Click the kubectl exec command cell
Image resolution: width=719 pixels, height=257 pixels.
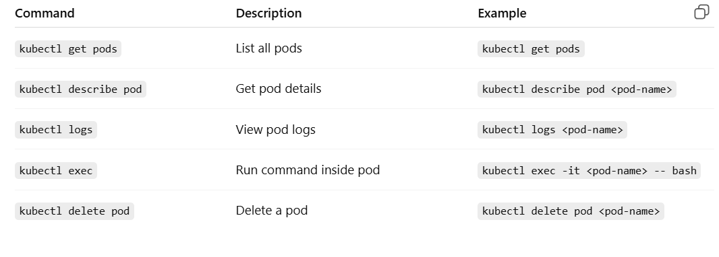[x=56, y=171]
